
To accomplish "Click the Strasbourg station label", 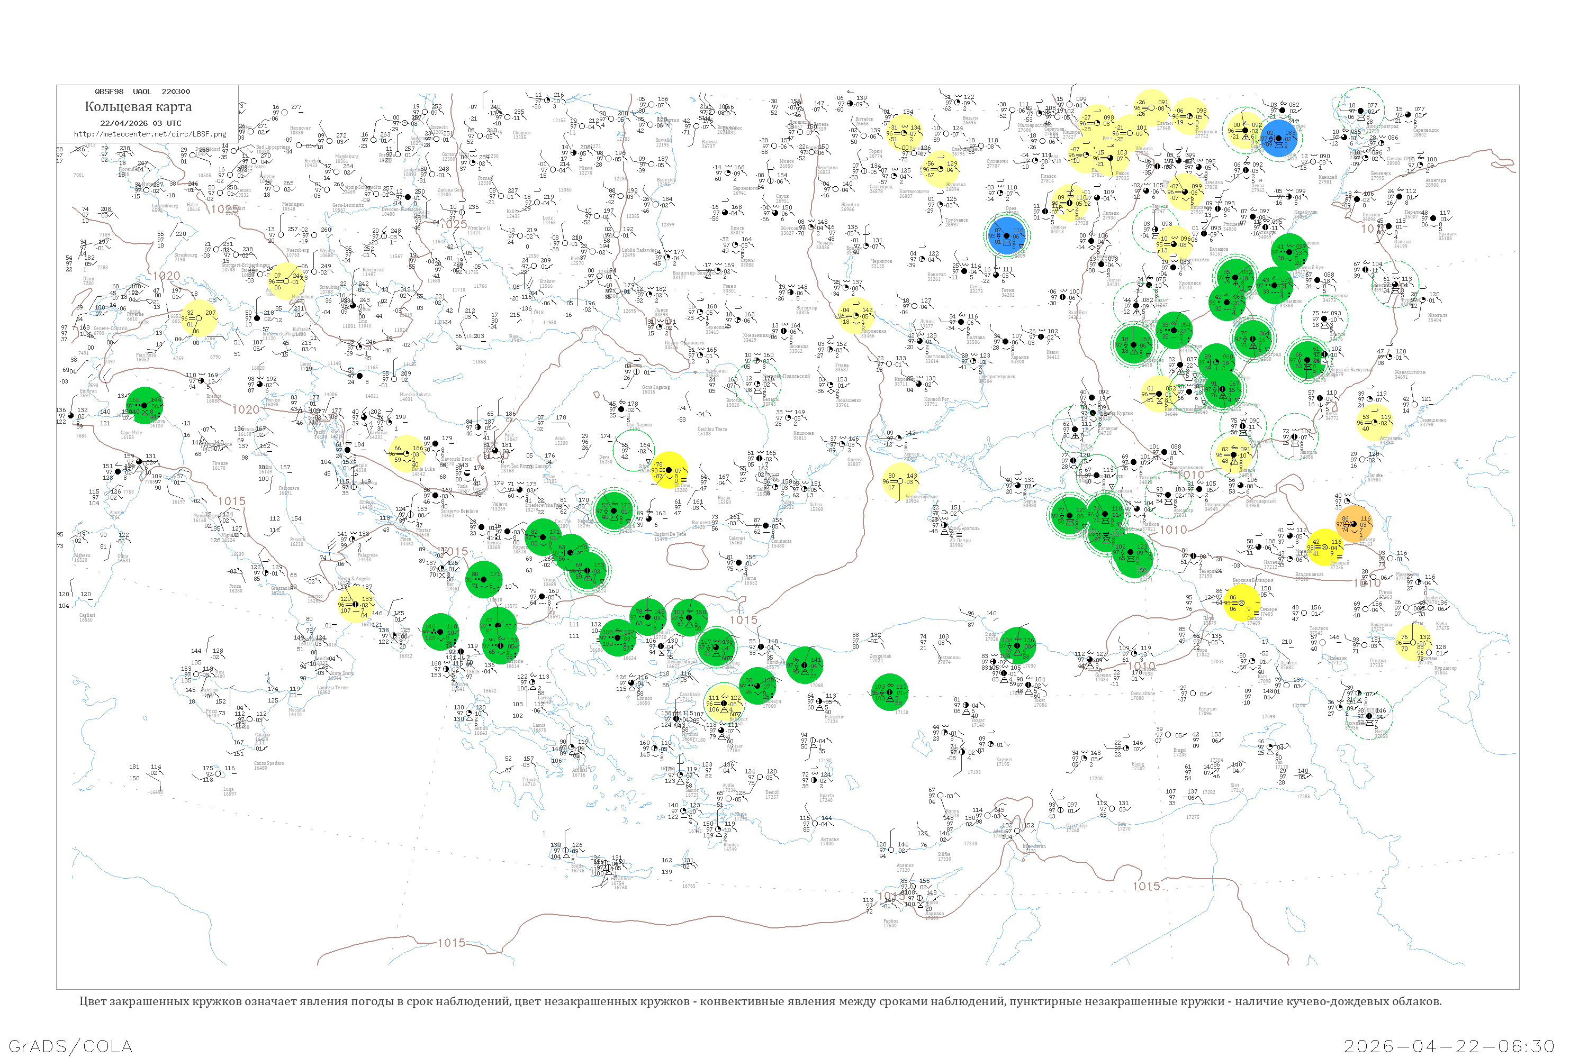I will coord(186,256).
